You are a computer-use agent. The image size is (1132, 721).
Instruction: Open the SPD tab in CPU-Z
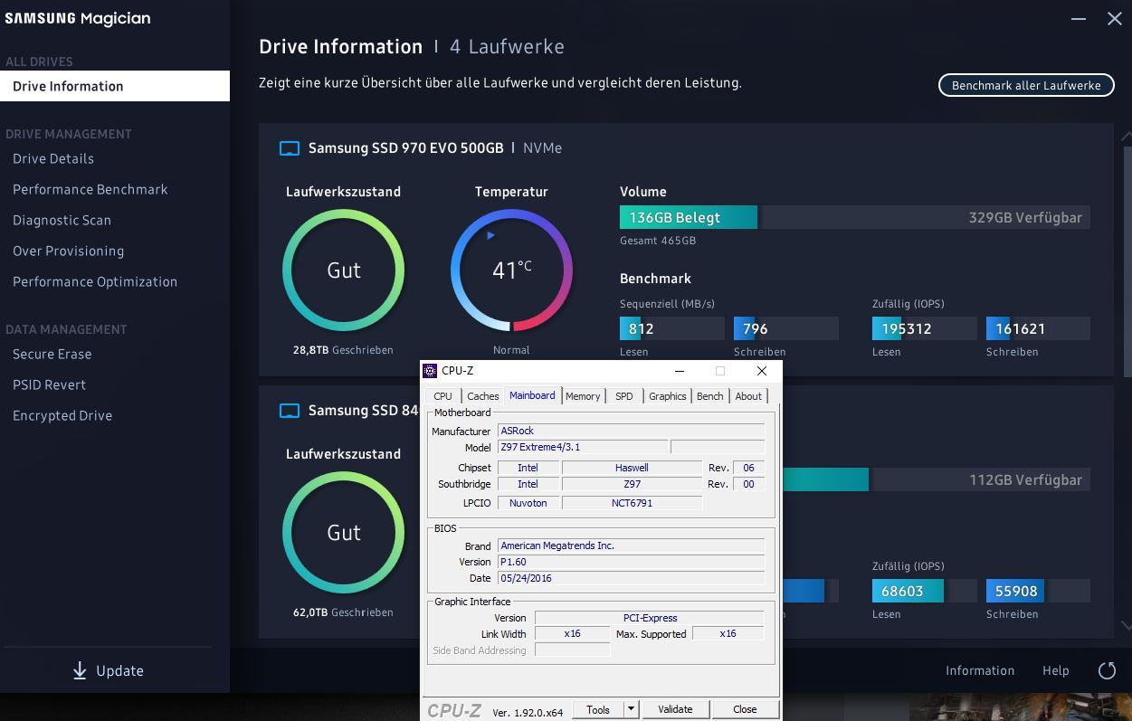[624, 396]
